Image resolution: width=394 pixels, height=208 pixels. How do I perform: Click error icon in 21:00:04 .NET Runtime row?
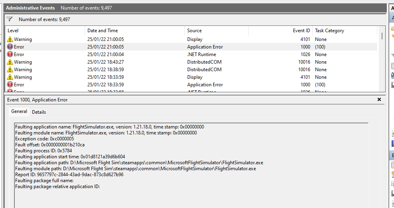click(10, 54)
